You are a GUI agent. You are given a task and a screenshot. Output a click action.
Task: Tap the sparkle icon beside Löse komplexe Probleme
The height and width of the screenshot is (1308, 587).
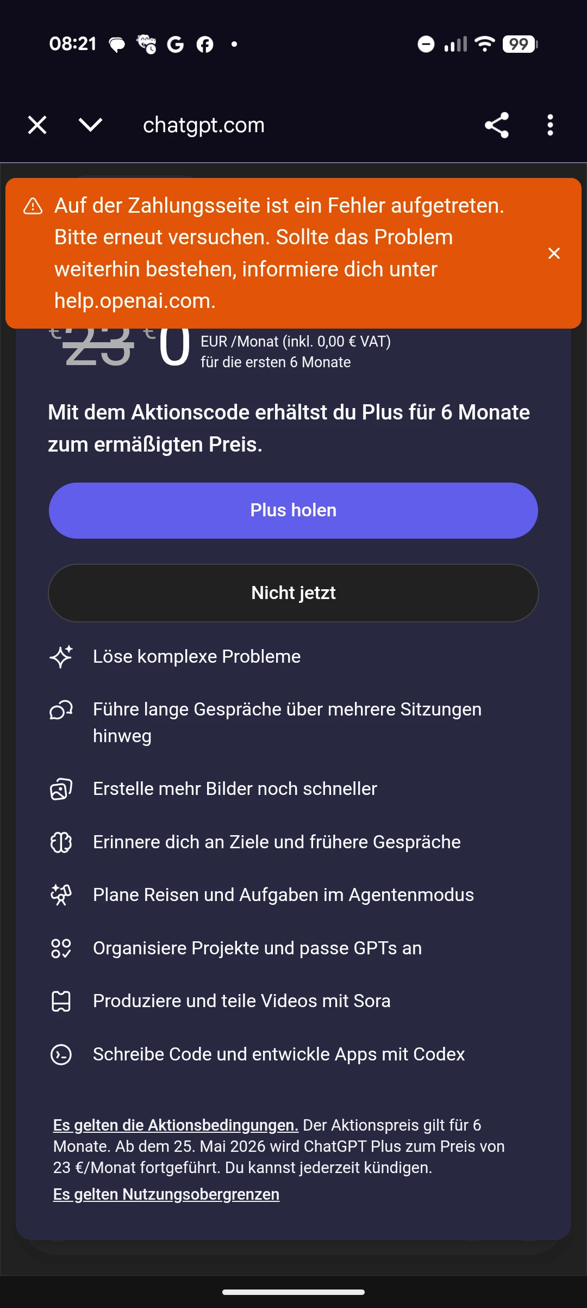(x=61, y=657)
